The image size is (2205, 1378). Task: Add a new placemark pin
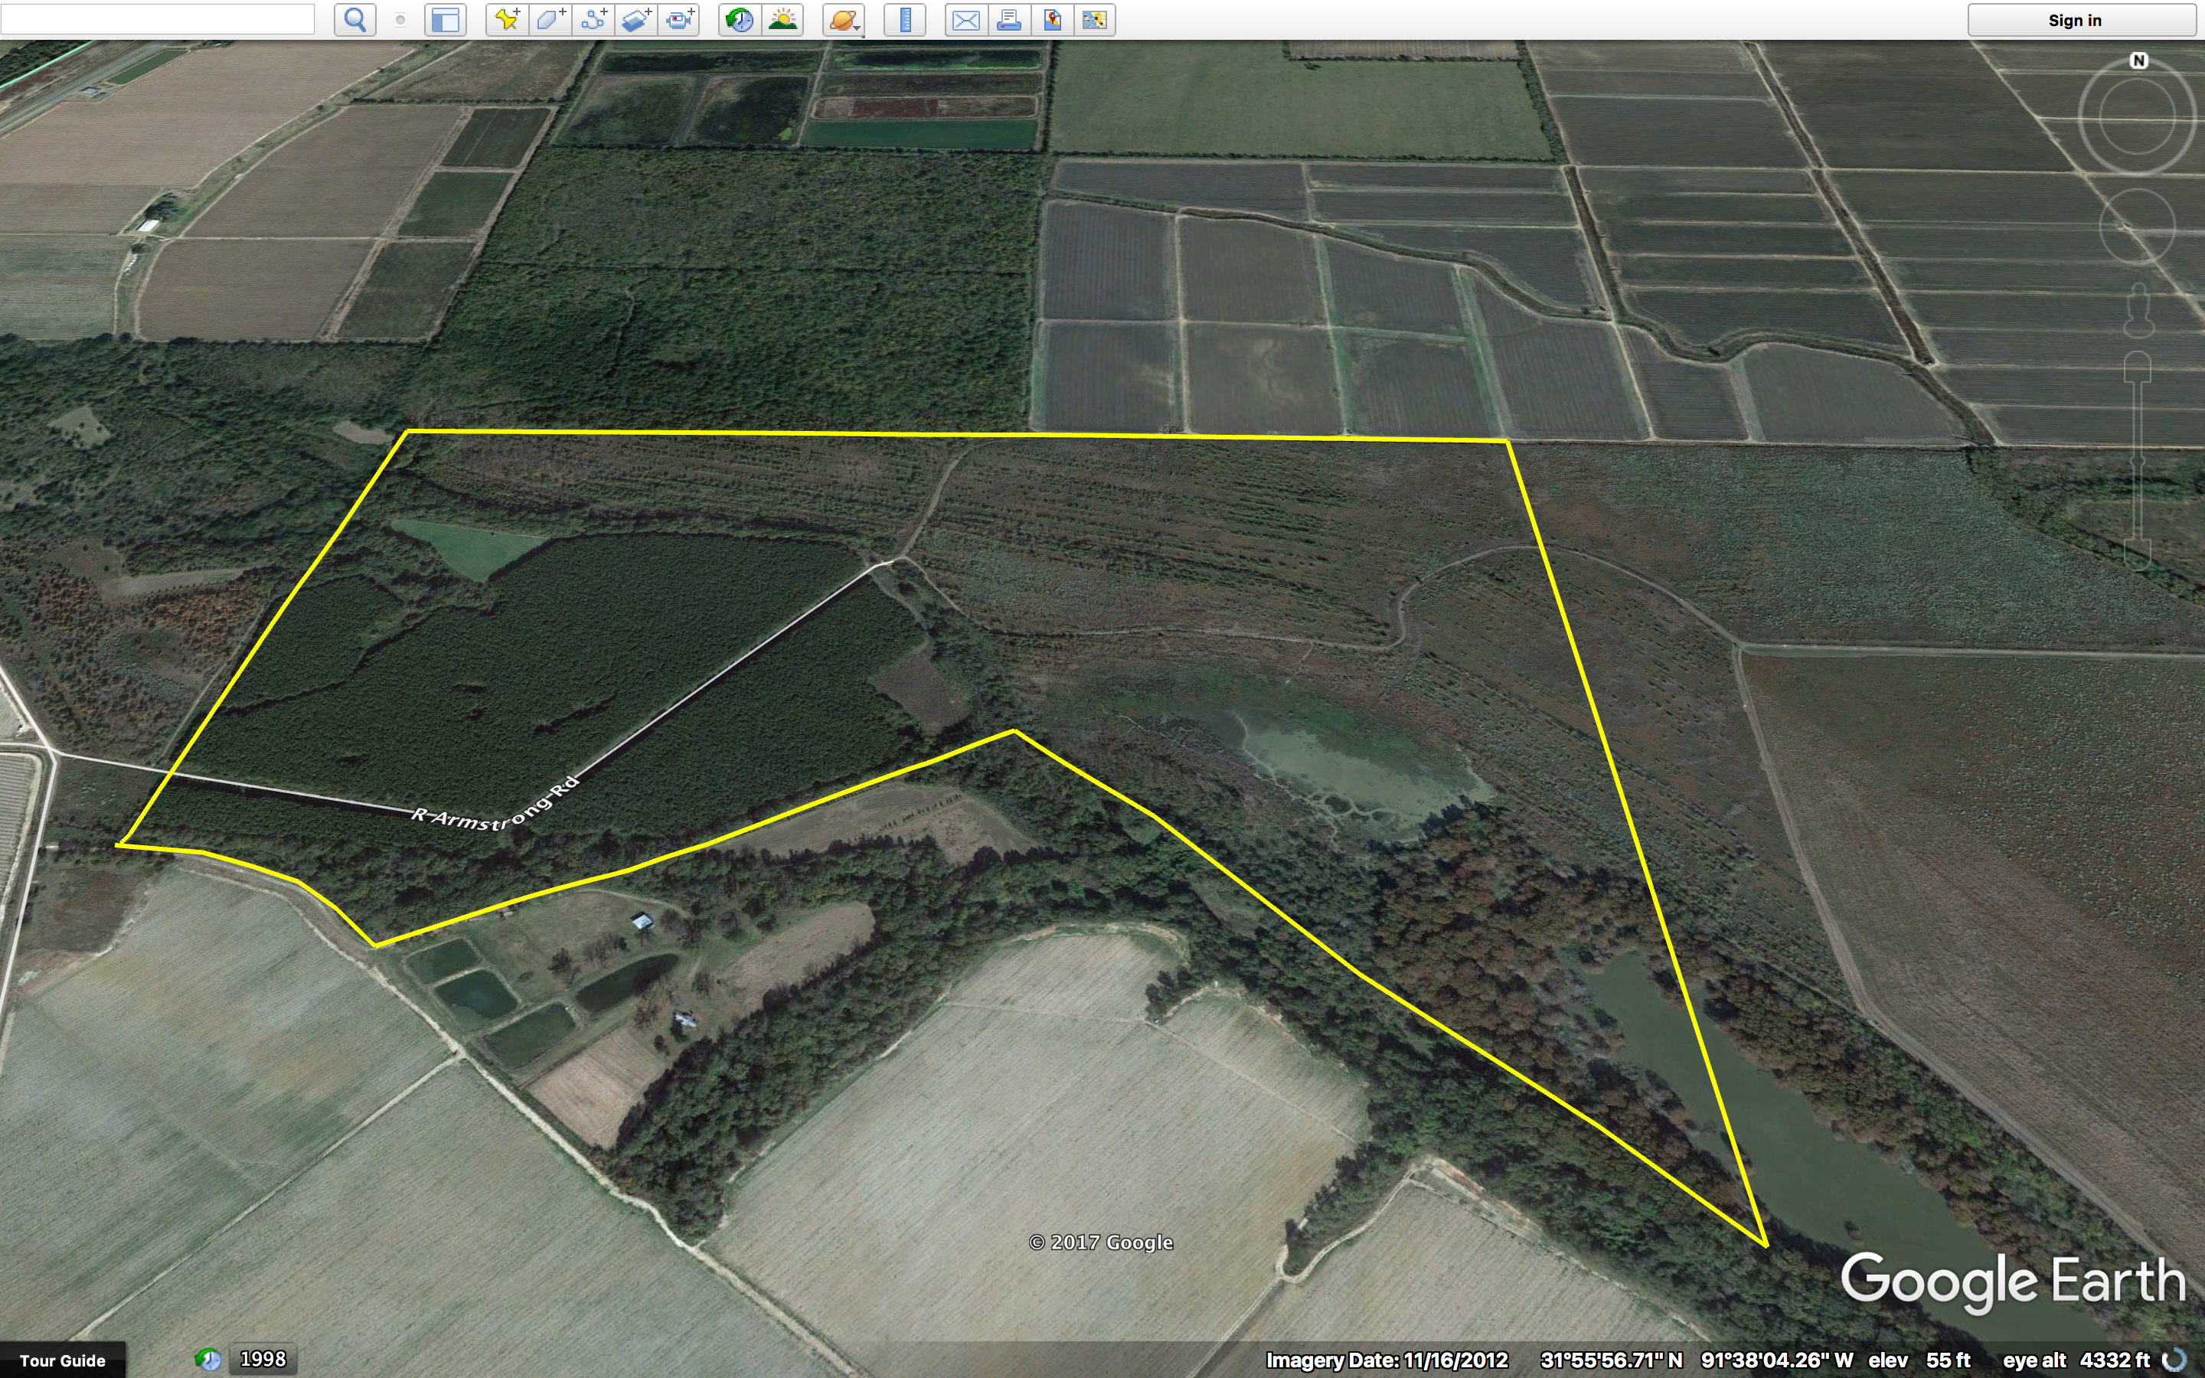click(507, 20)
